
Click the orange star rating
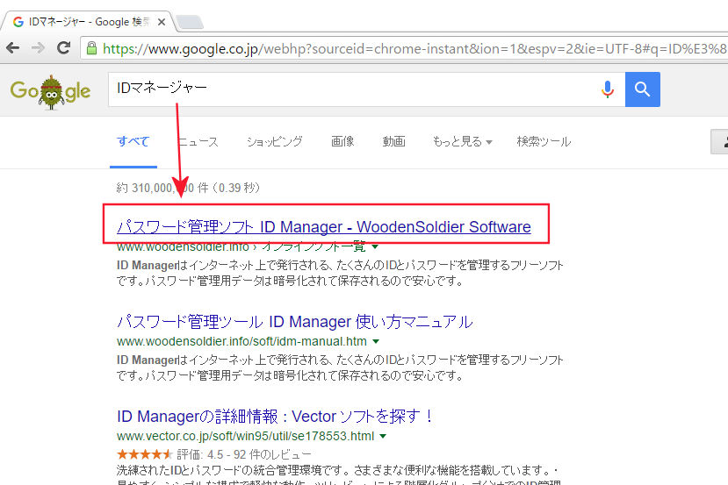[144, 454]
